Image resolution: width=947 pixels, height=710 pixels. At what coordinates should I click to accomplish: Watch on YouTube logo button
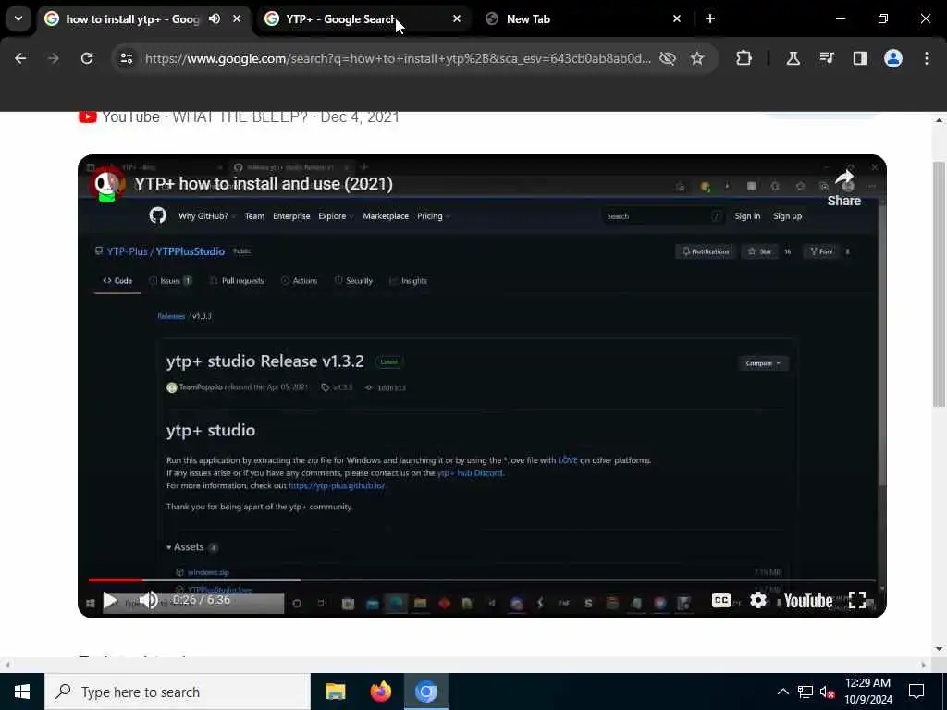[807, 600]
